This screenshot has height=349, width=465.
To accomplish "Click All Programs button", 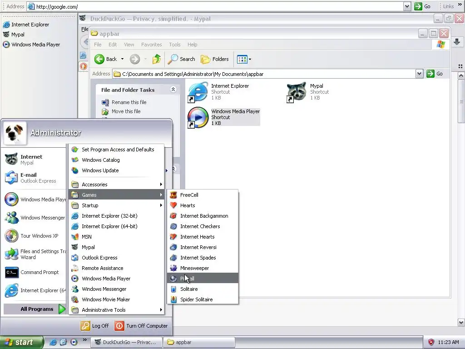I will coord(35,309).
